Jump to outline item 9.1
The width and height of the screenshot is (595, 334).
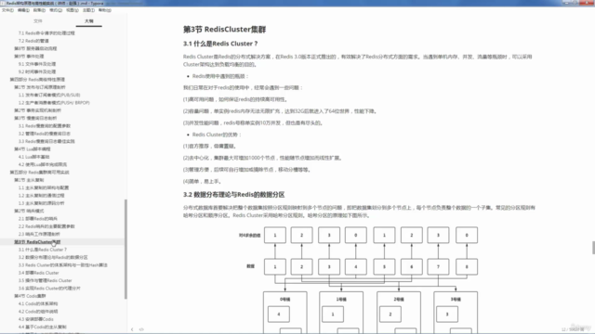(x=37, y=64)
